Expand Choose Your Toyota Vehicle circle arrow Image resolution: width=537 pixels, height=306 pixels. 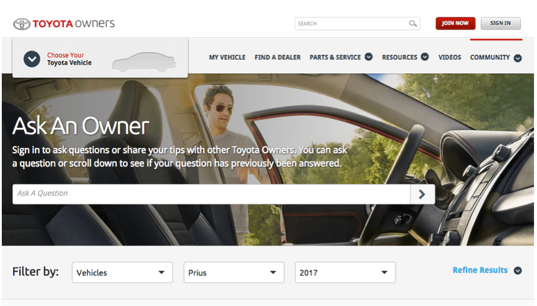click(x=31, y=59)
